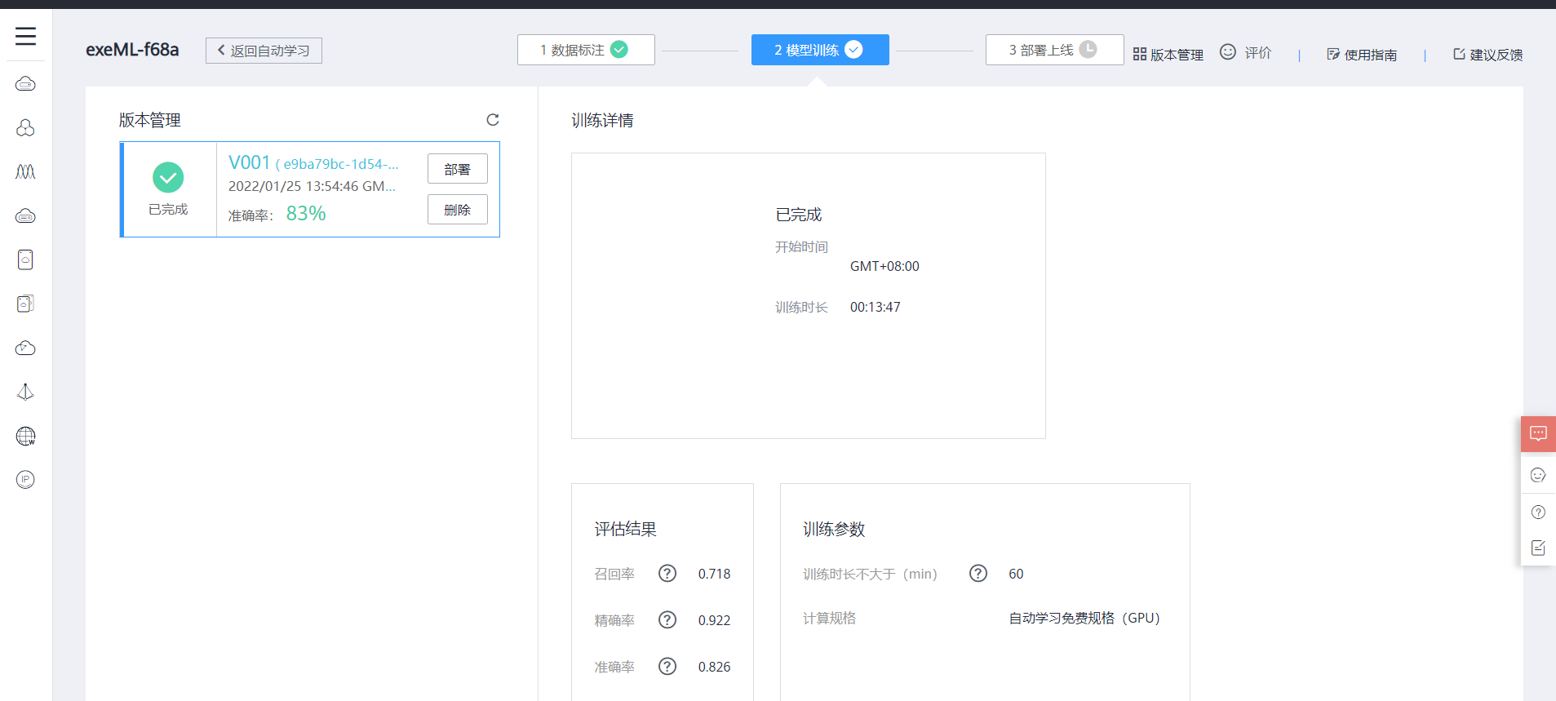Click the cloud with paper-plane sidebar icon
Viewport: 1556px width, 701px height.
25,348
